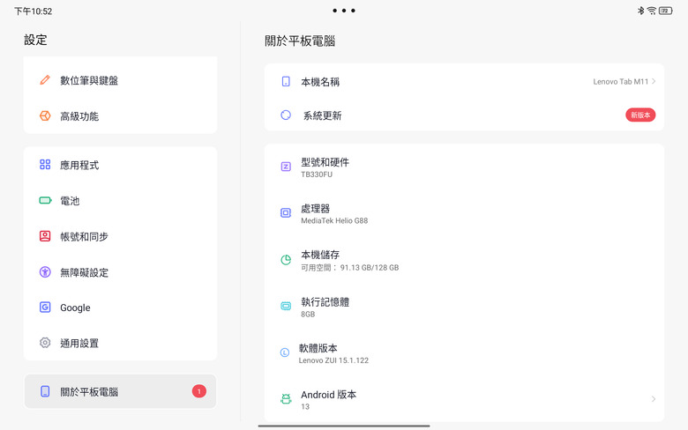Image resolution: width=688 pixels, height=430 pixels.
Task: Tap the 處理器 heading
Action: point(316,209)
